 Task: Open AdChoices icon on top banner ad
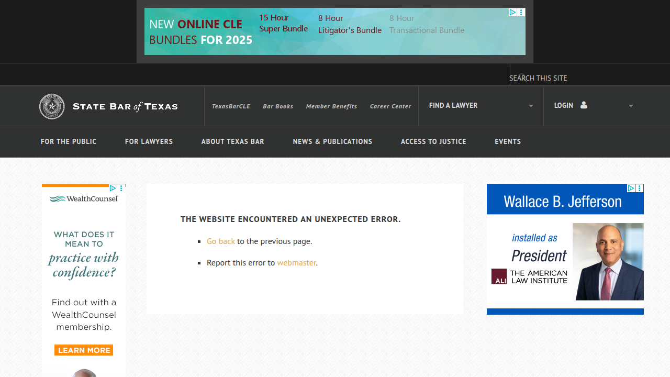513,12
